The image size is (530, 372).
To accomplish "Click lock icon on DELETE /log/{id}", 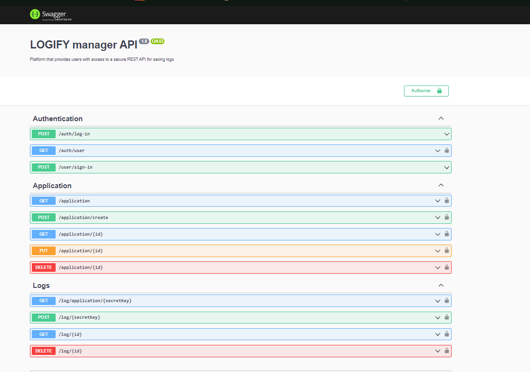I will pos(447,351).
